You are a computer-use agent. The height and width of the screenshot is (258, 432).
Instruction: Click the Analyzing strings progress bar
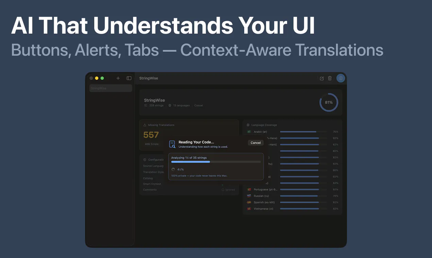(x=216, y=162)
